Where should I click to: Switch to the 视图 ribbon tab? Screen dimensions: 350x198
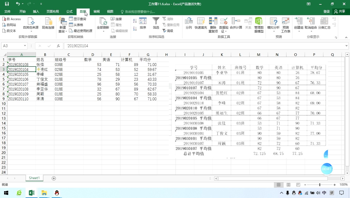[110, 11]
